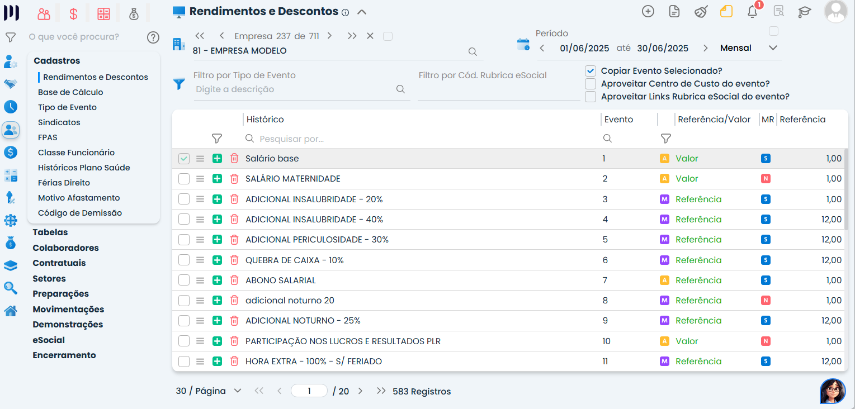Collapse the Rendimentos e Descontos title chevron
The height and width of the screenshot is (409, 855).
tap(362, 12)
